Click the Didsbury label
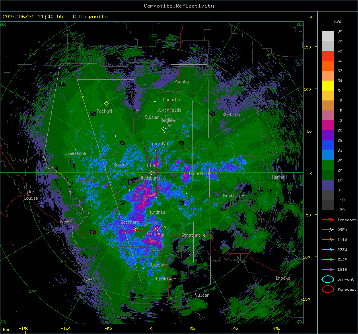Viewport: 358px width, 334px height. click(x=150, y=178)
